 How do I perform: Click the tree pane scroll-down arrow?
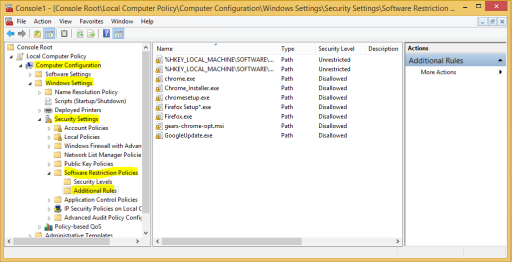[x=146, y=233]
